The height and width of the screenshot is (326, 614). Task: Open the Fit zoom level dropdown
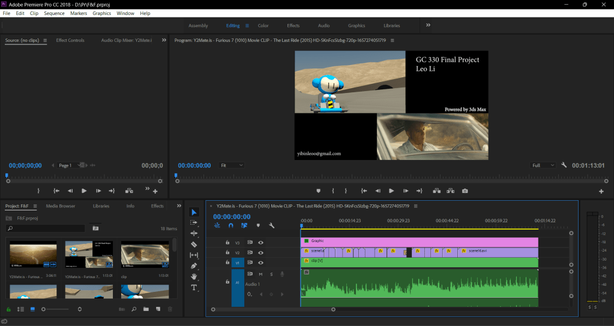(232, 165)
